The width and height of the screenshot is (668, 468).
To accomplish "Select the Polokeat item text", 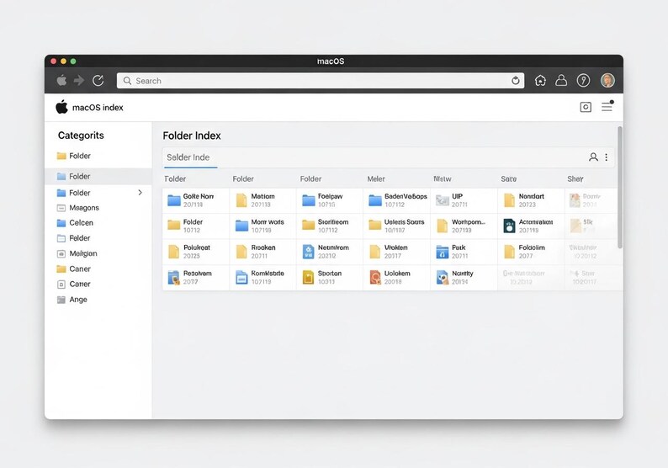I will pyautogui.click(x=196, y=247).
